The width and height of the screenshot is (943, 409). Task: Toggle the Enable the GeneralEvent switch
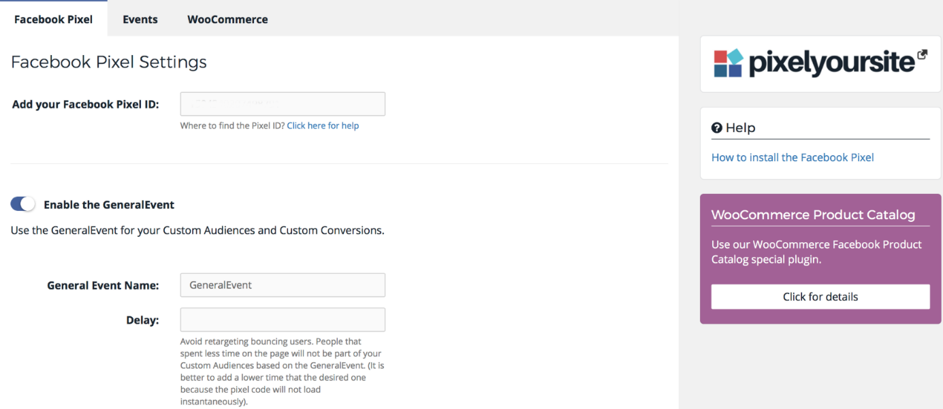point(23,204)
